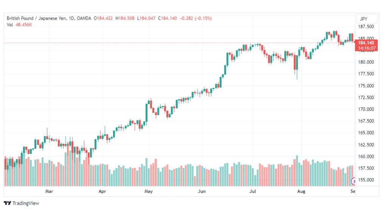Screen dimensions: 383x210
Task: Click the 1D interval text in legend
Action: pyautogui.click(x=71, y=18)
